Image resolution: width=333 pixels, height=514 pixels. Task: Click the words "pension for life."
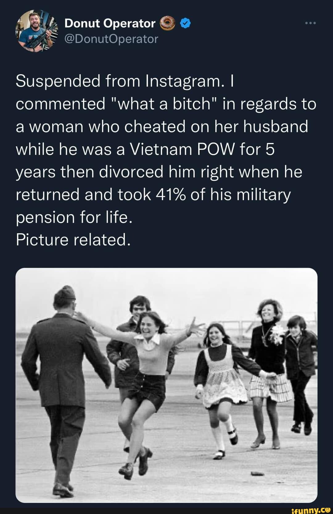(74, 217)
